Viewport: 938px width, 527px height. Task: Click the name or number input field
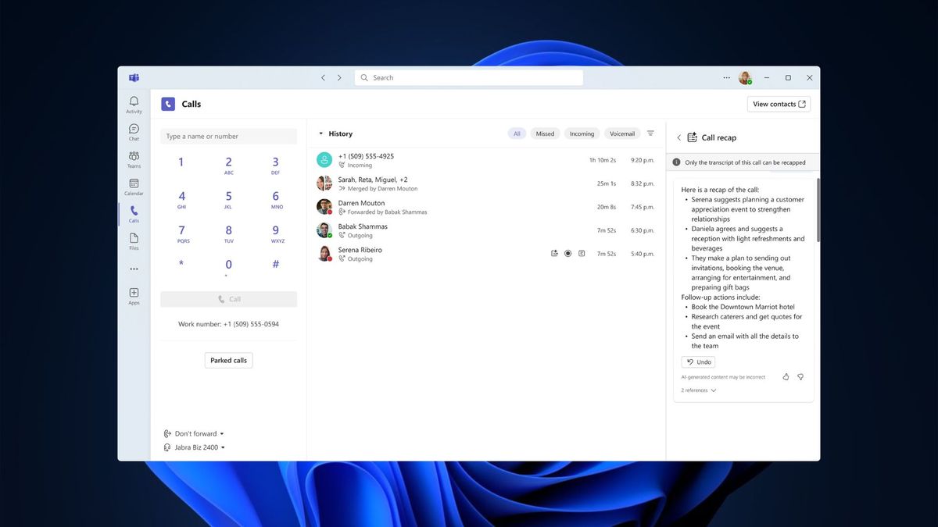tap(228, 136)
